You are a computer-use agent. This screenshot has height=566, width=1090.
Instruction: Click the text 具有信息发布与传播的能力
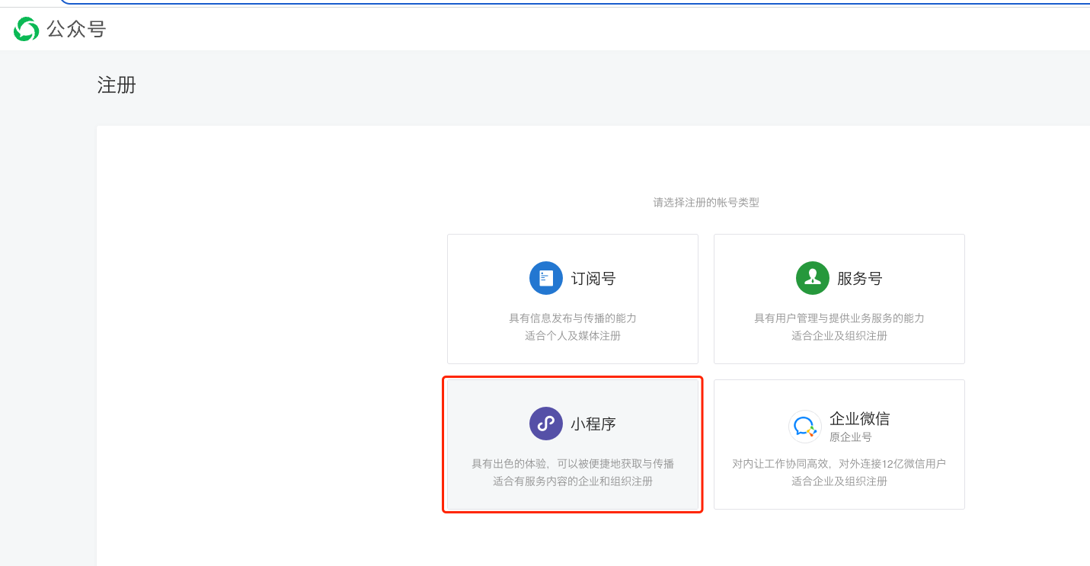pos(573,318)
